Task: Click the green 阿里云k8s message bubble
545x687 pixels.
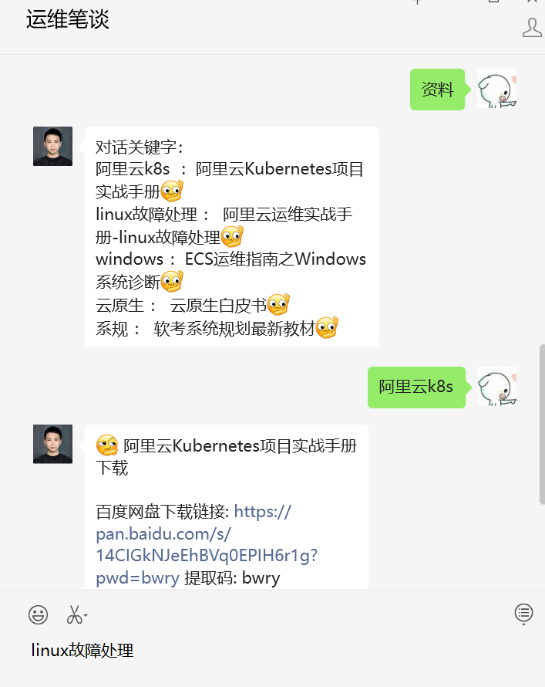Action: [416, 387]
